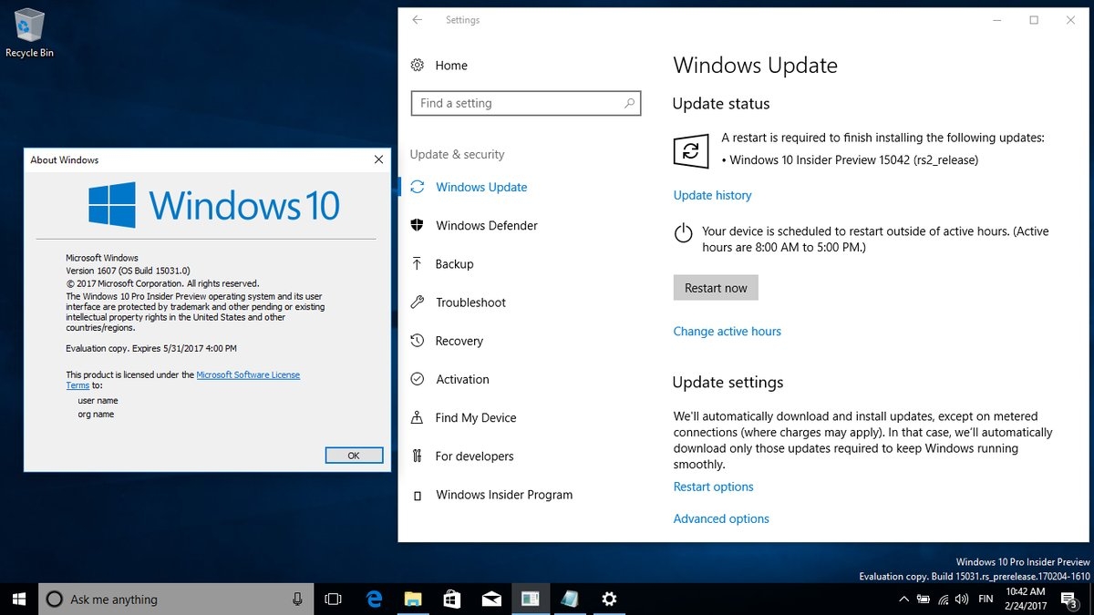Open the Microsoft Software License Terms link
Screen dimensions: 1094x615
[248, 374]
